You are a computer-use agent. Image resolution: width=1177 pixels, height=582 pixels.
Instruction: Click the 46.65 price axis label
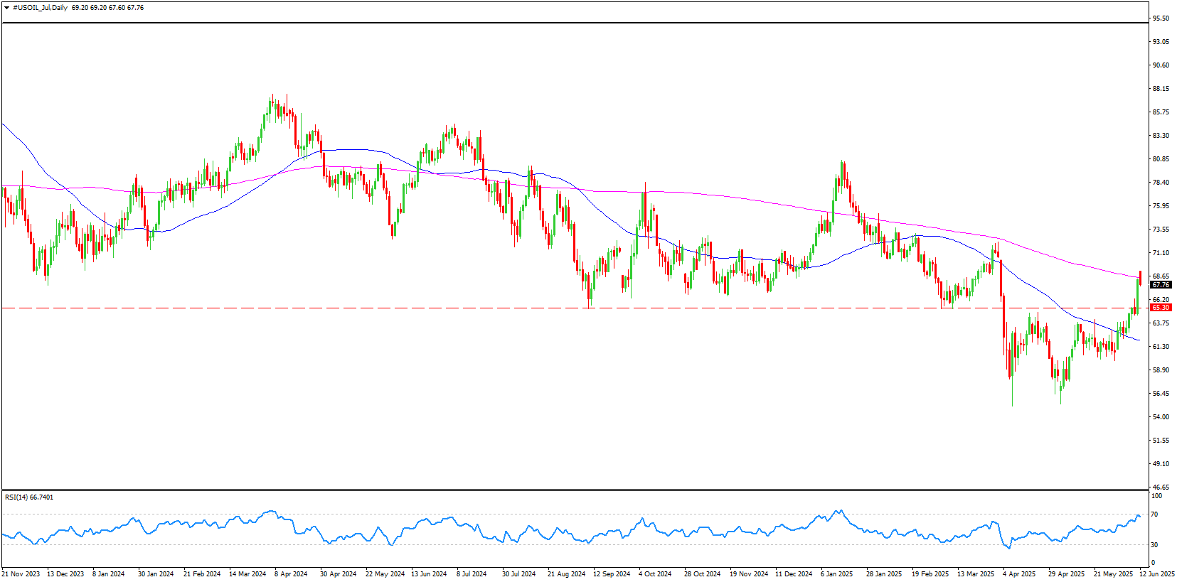[x=1161, y=487]
